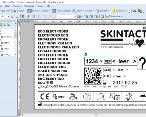Screen dimensions: 146x117
Task: Open the Drucken dropdown arrow
Action: point(26,11)
